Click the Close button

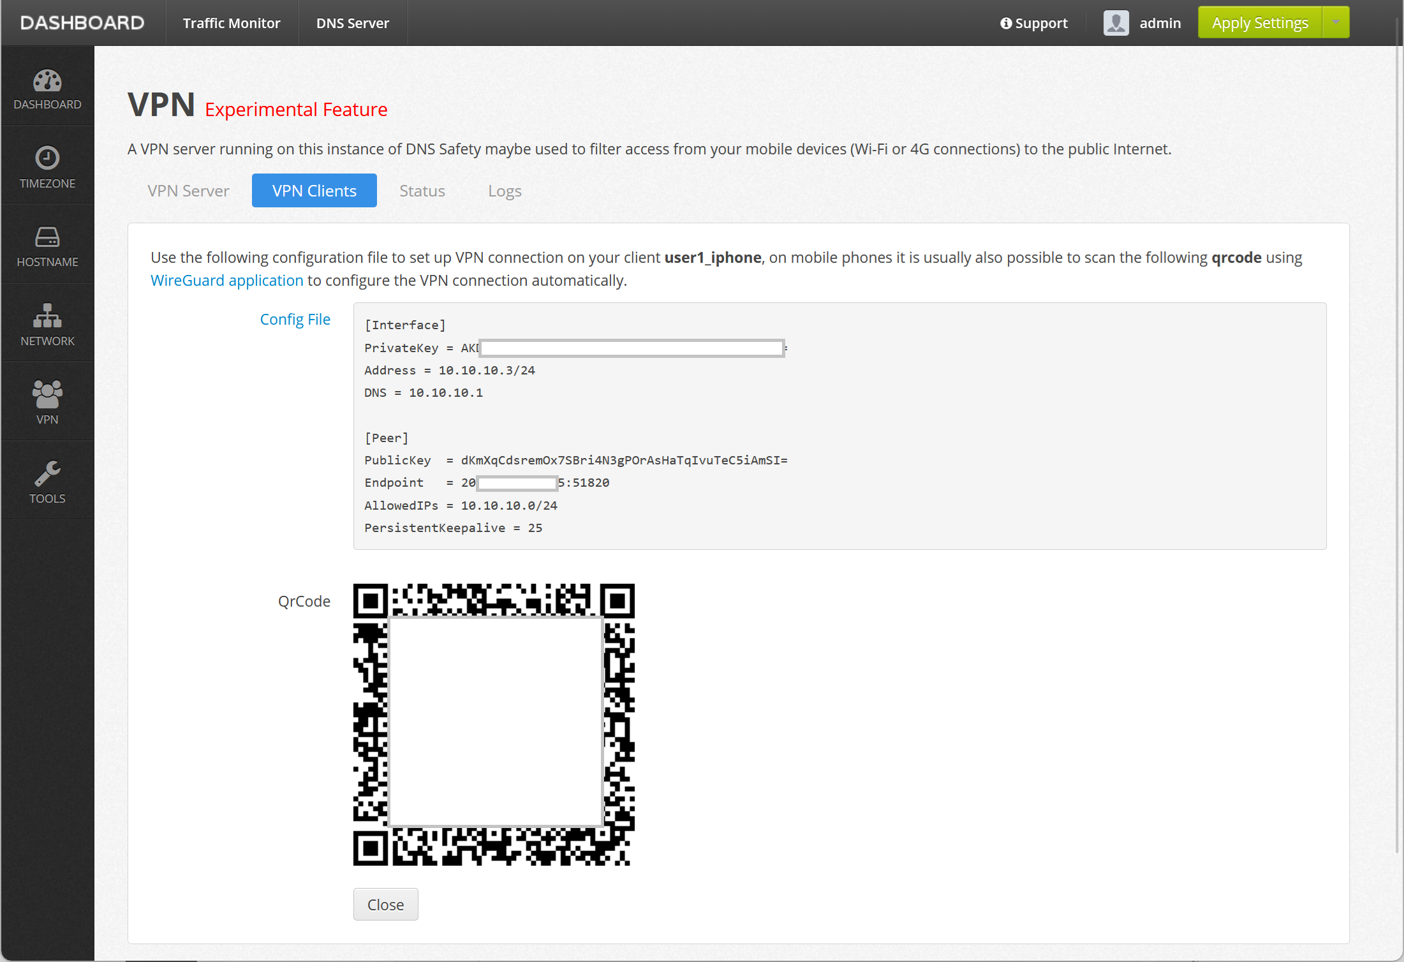[386, 905]
